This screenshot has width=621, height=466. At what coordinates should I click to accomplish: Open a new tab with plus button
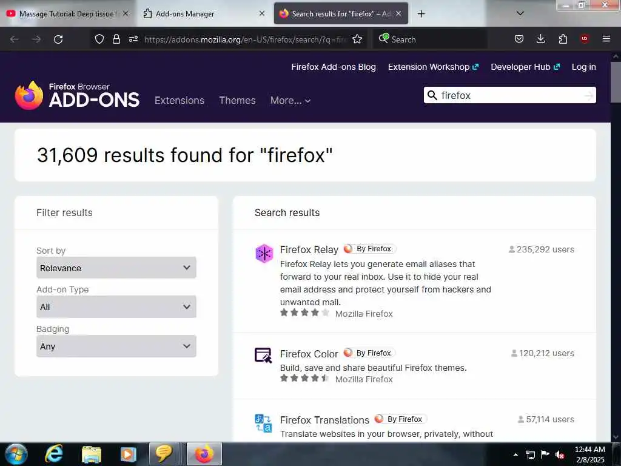tap(421, 14)
